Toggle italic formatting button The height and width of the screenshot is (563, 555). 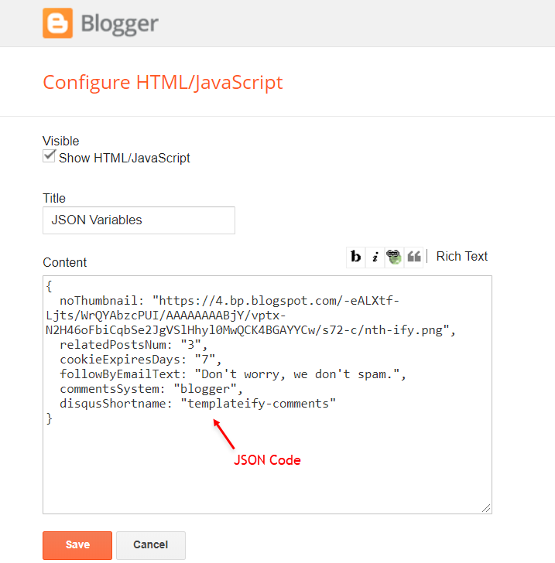pos(375,257)
